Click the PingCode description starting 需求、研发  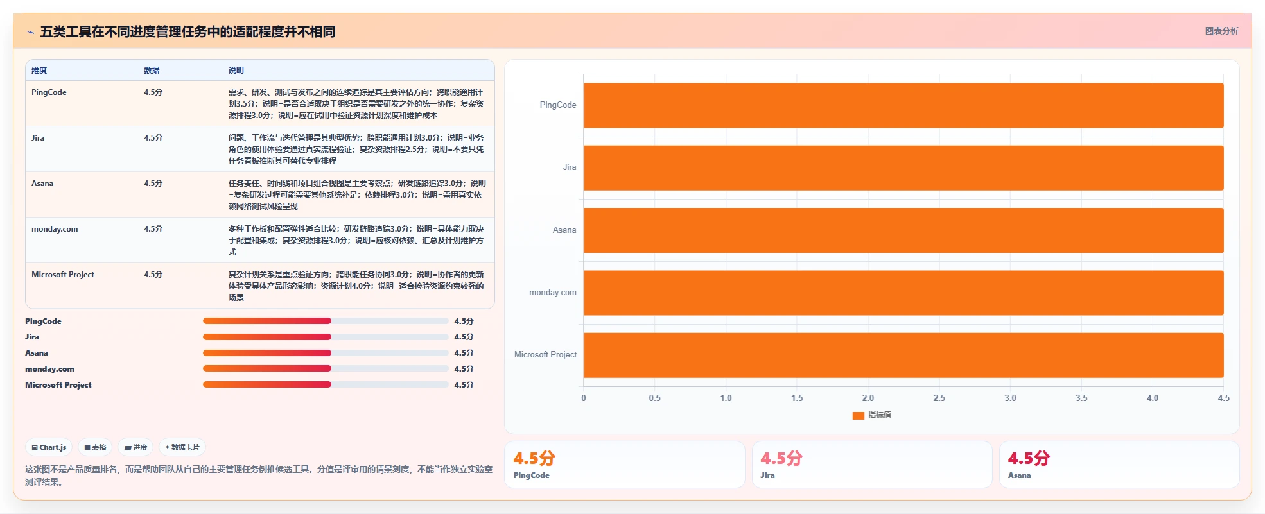357,104
